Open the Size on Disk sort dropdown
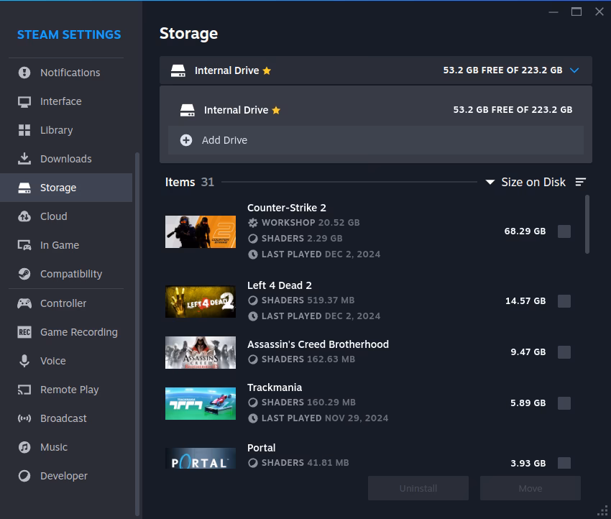611x519 pixels. [525, 182]
